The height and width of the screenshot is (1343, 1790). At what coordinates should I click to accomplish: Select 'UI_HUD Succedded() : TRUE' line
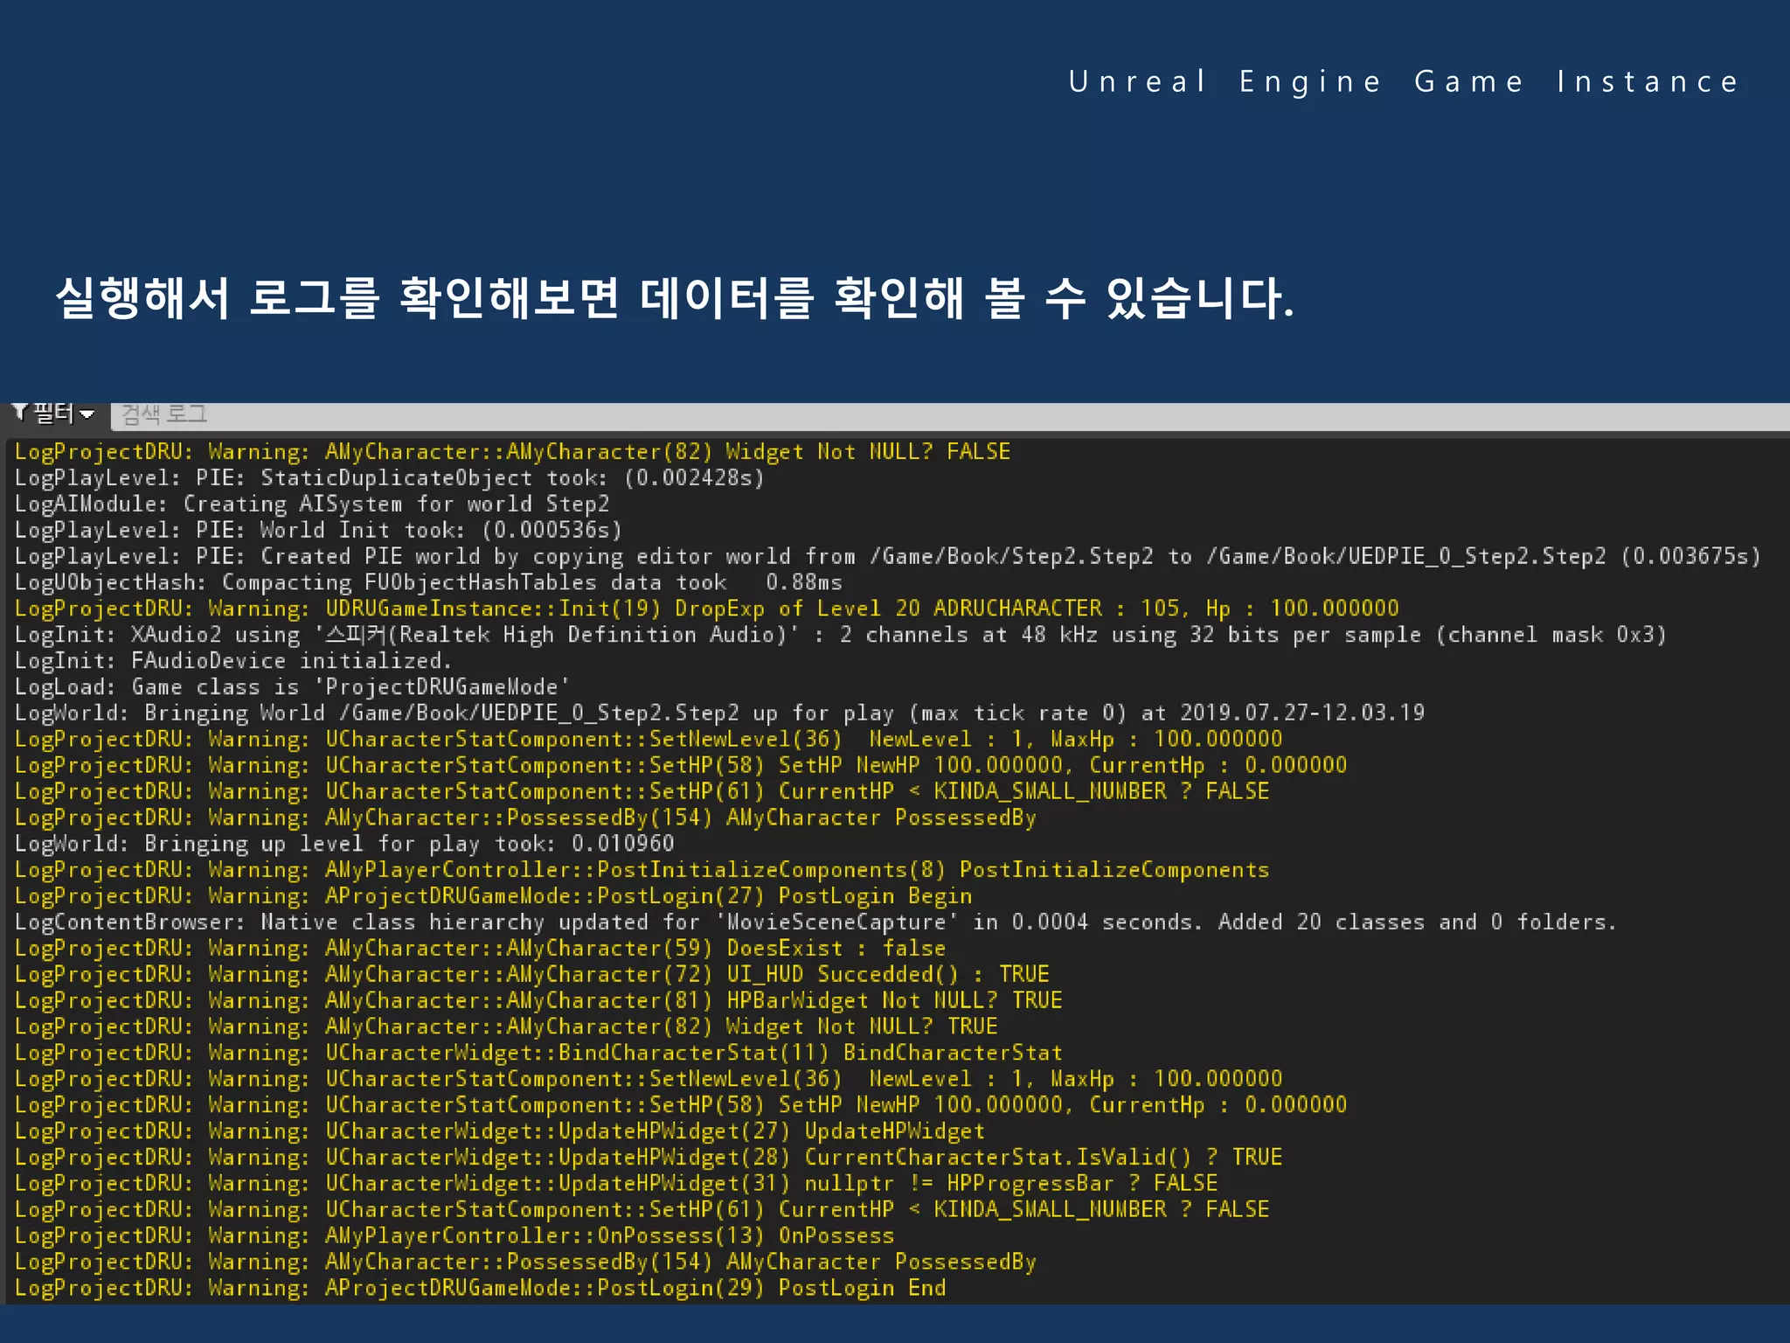click(531, 975)
